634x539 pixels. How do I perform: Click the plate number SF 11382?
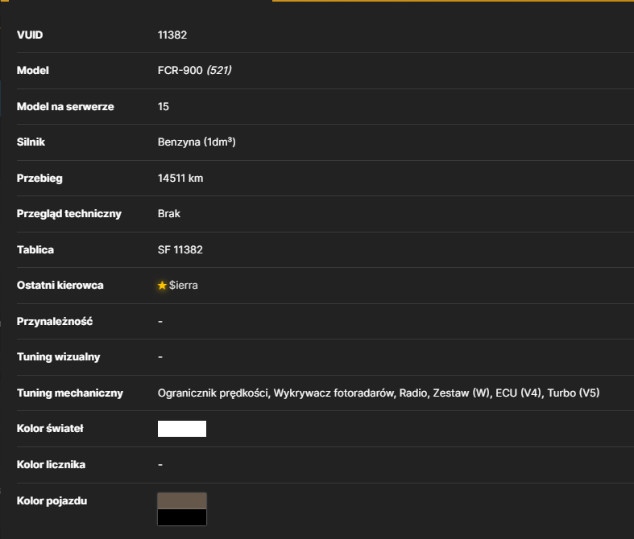pyautogui.click(x=180, y=250)
